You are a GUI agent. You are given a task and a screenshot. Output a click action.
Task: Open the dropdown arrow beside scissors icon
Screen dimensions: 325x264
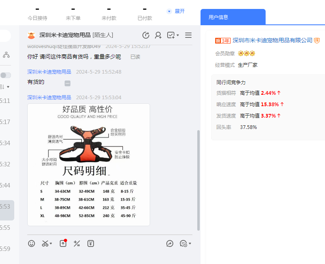point(51,244)
